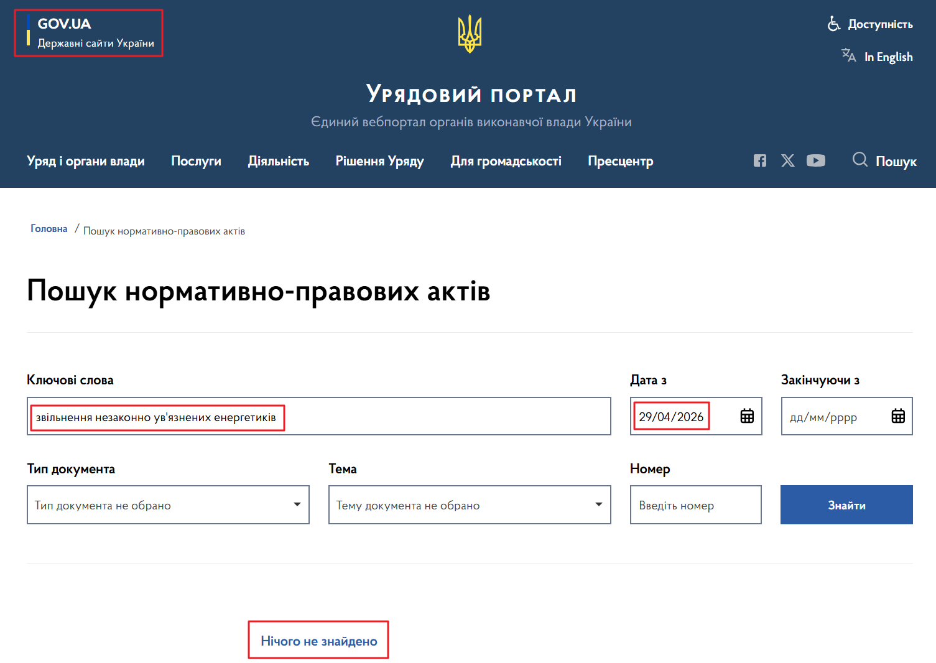Open the Доступність accessibility link
Viewport: 936px width, 663px height.
[880, 24]
